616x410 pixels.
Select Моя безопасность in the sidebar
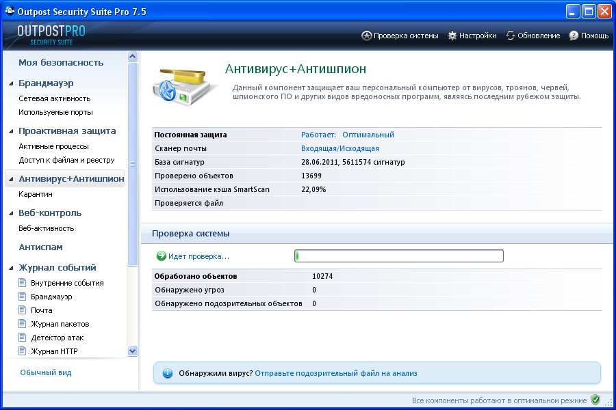click(x=61, y=63)
